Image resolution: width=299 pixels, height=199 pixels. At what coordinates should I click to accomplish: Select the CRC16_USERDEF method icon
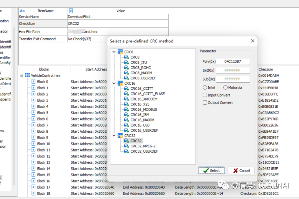[x=126, y=130]
